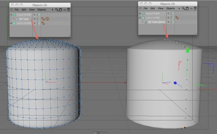Select the Phong tag beside Oil Tank
217x134 pixels.
point(43,19)
